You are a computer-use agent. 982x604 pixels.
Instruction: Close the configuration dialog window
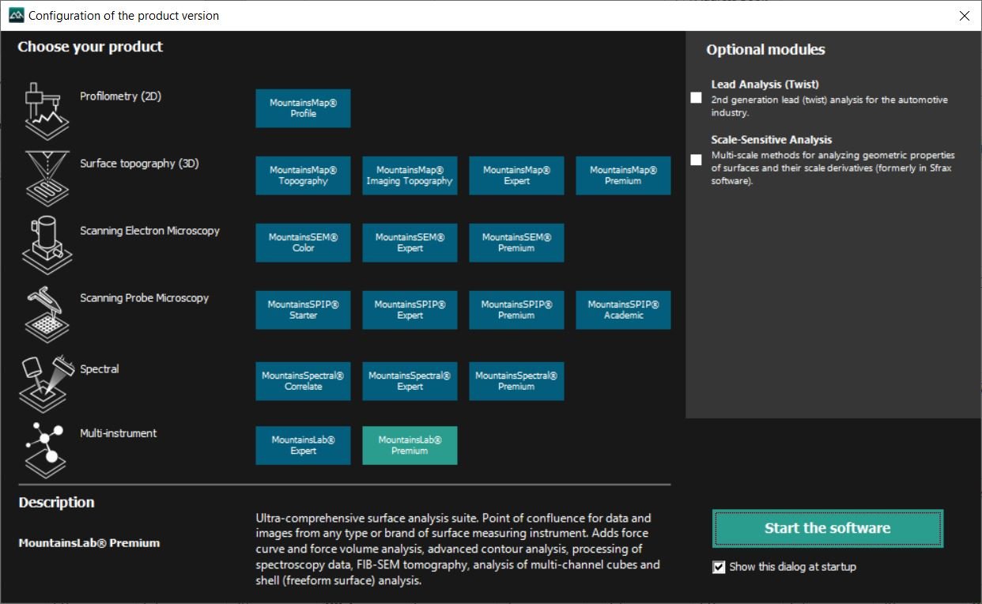(964, 16)
